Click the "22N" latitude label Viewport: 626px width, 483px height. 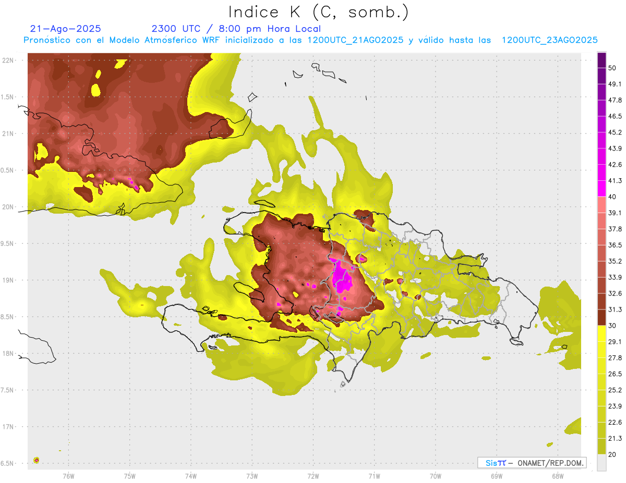click(8, 60)
